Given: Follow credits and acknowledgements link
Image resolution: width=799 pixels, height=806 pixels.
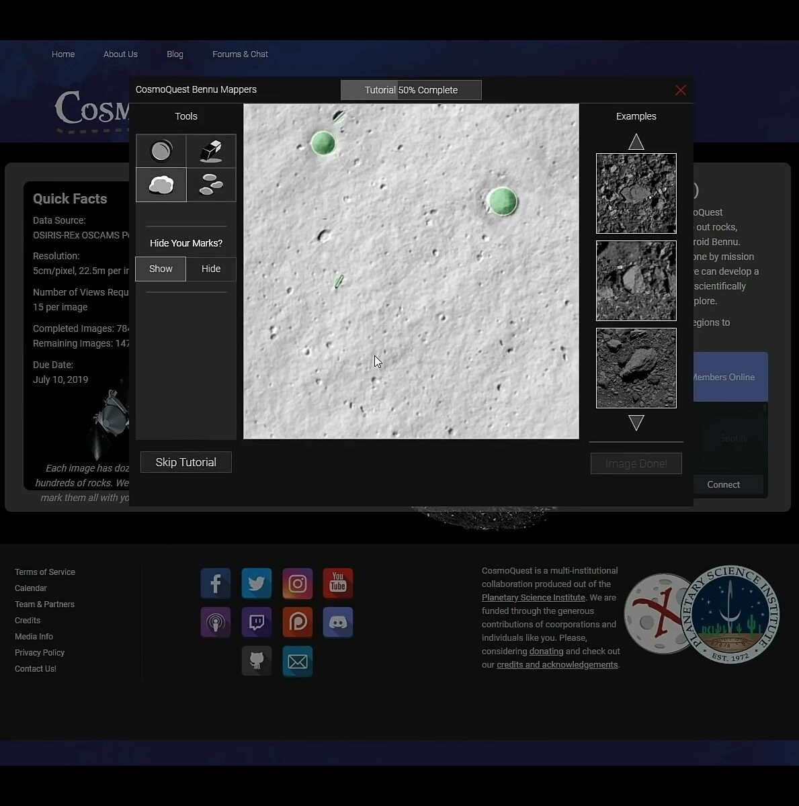Looking at the screenshot, I should (557, 665).
